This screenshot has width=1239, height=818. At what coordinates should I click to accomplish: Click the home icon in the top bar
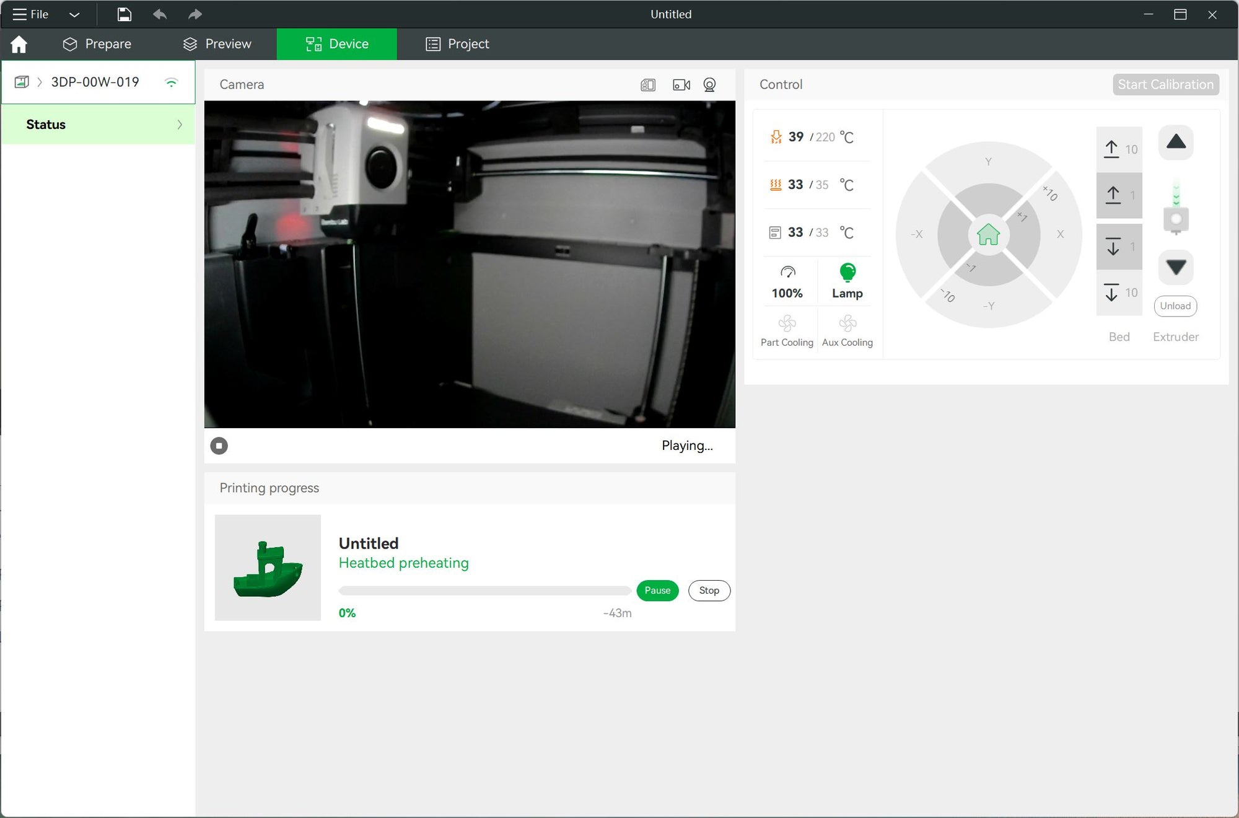click(19, 44)
